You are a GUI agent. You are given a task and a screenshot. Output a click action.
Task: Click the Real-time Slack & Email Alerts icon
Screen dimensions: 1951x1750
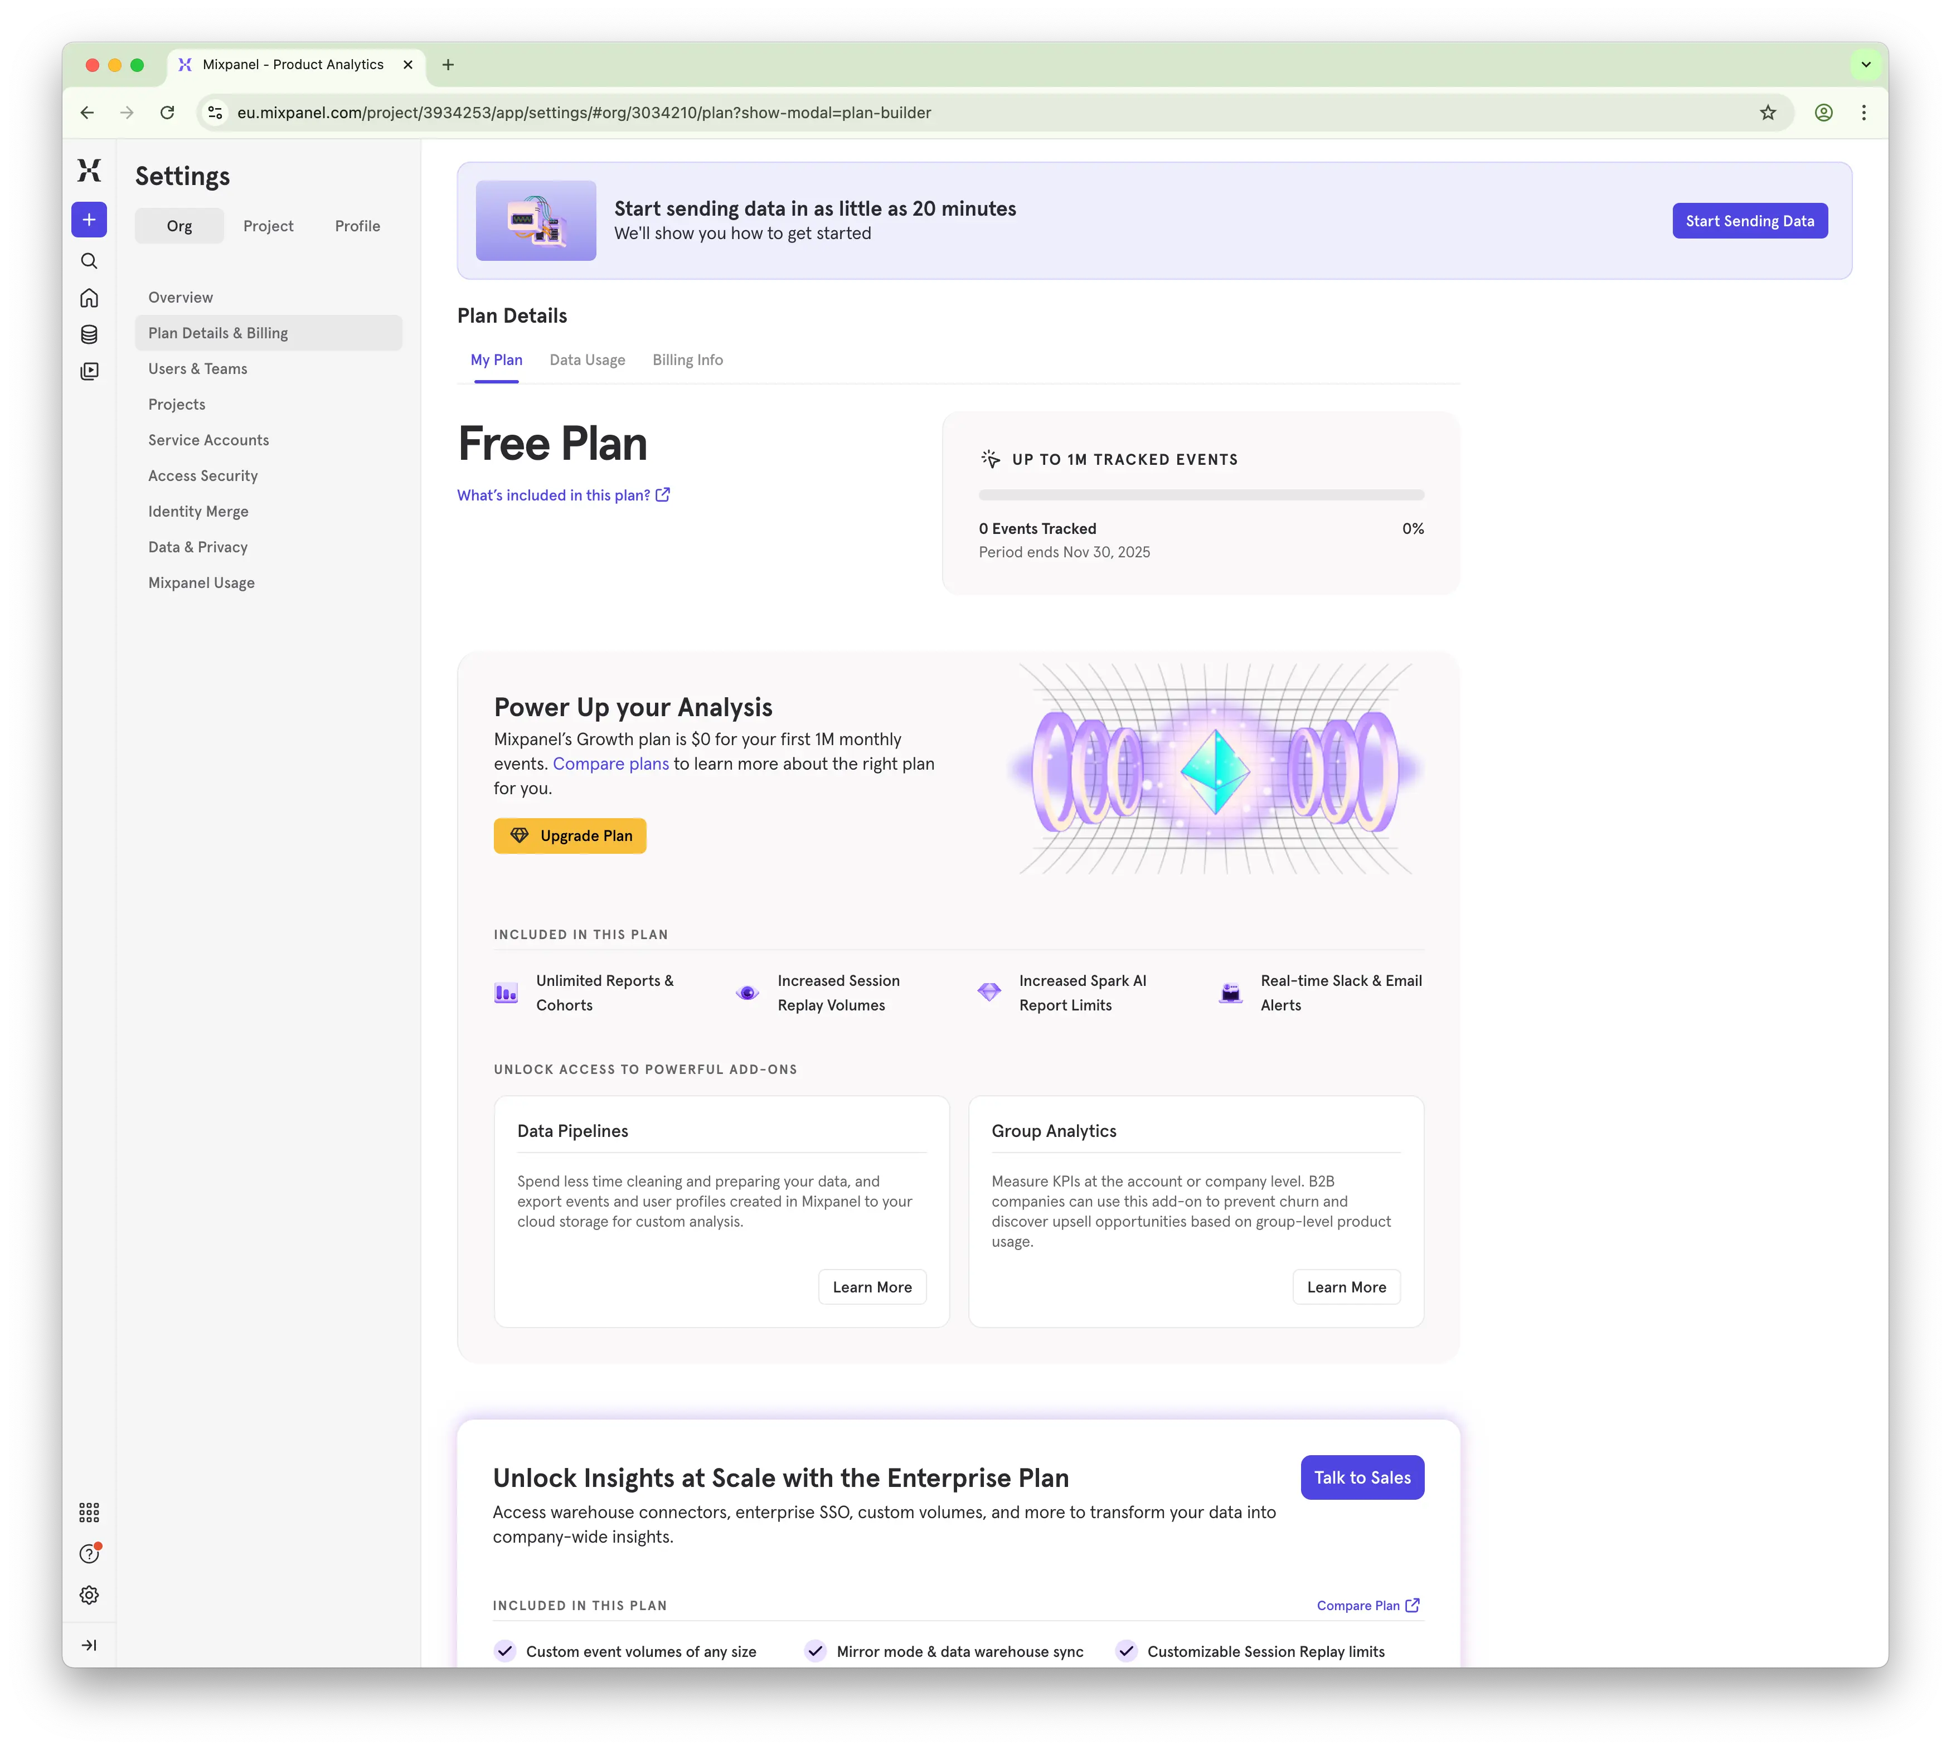click(1231, 993)
